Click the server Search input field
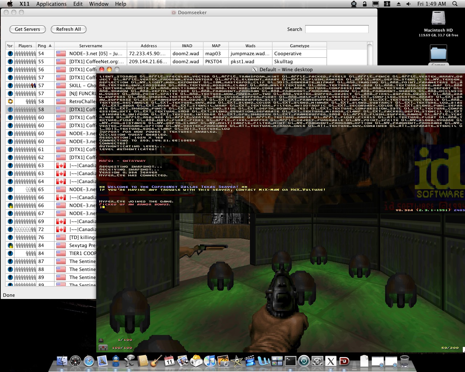This screenshot has height=372, width=465. [x=336, y=29]
